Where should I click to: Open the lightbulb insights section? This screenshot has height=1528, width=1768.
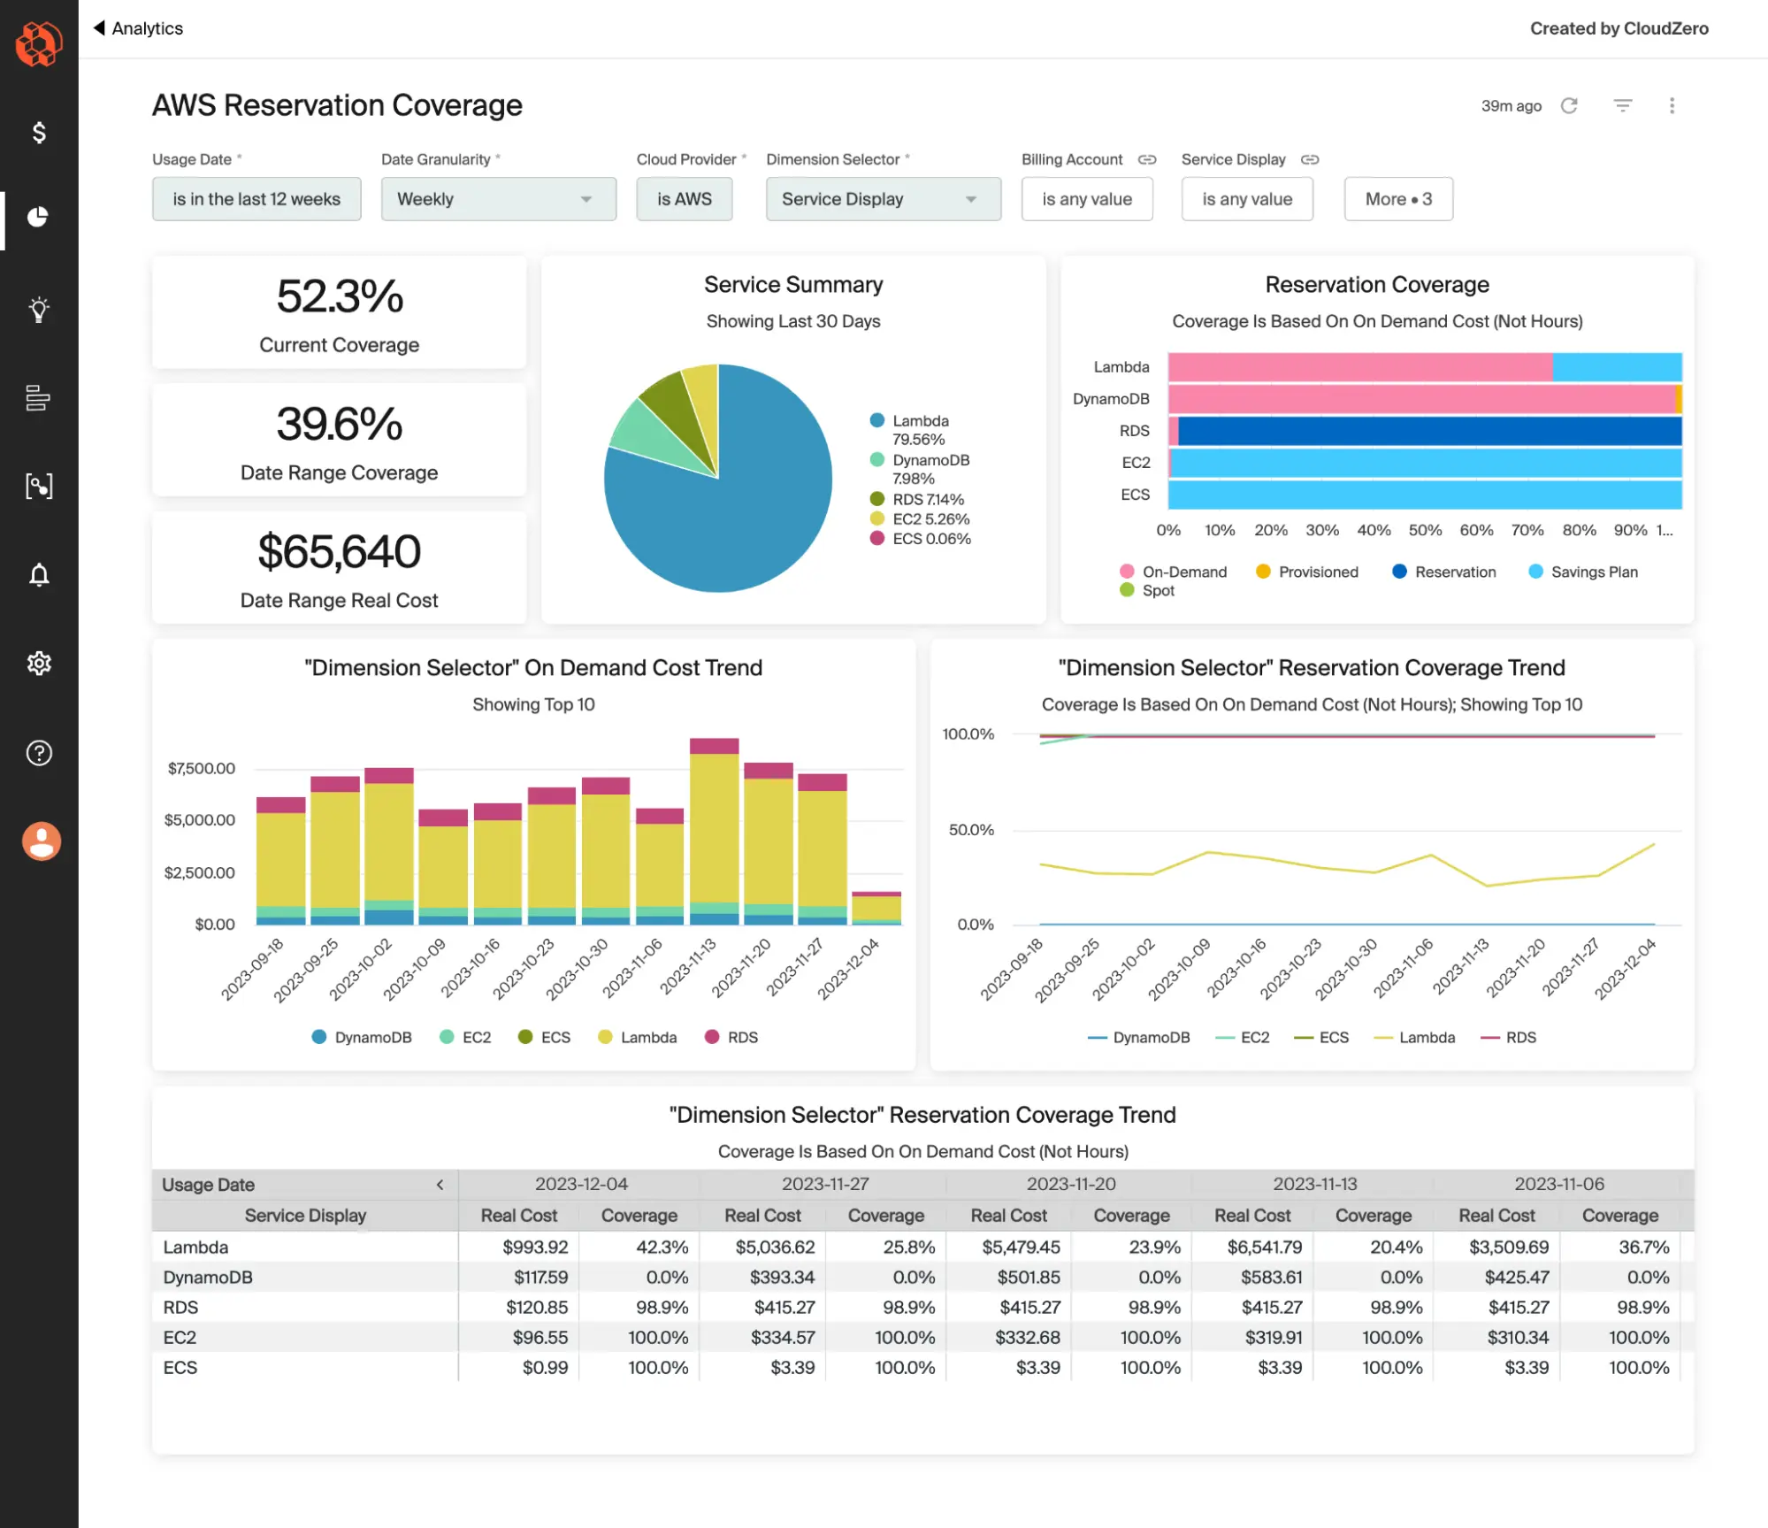click(39, 310)
